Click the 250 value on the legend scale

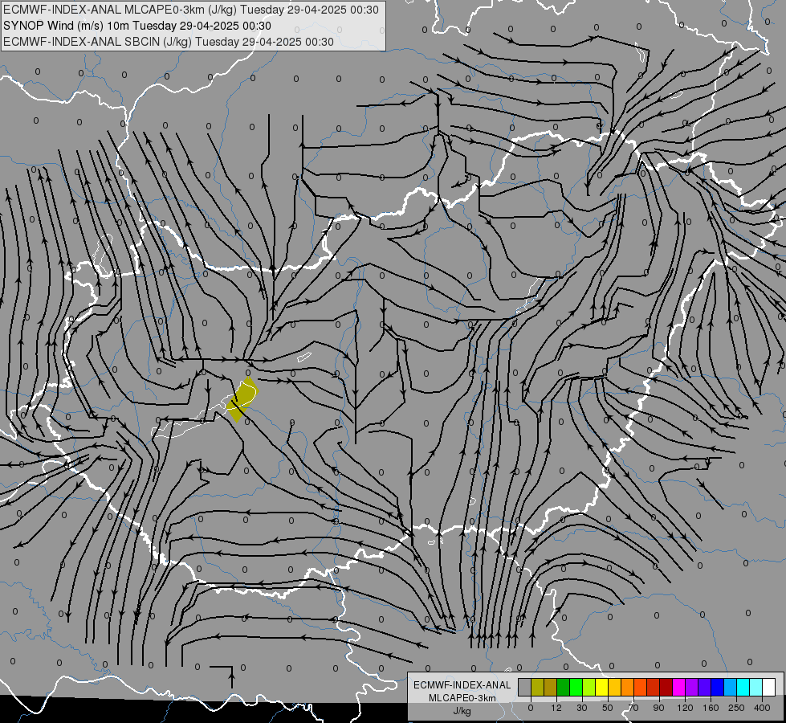point(736,708)
